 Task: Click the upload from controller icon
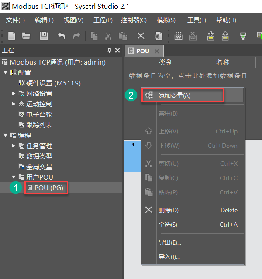tap(225, 36)
